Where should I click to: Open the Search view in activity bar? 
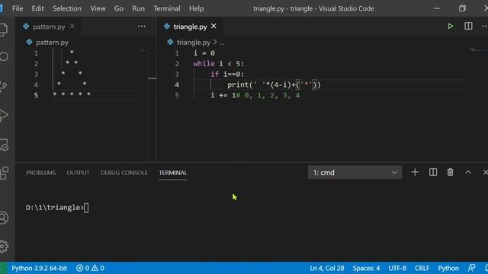coord(3,56)
